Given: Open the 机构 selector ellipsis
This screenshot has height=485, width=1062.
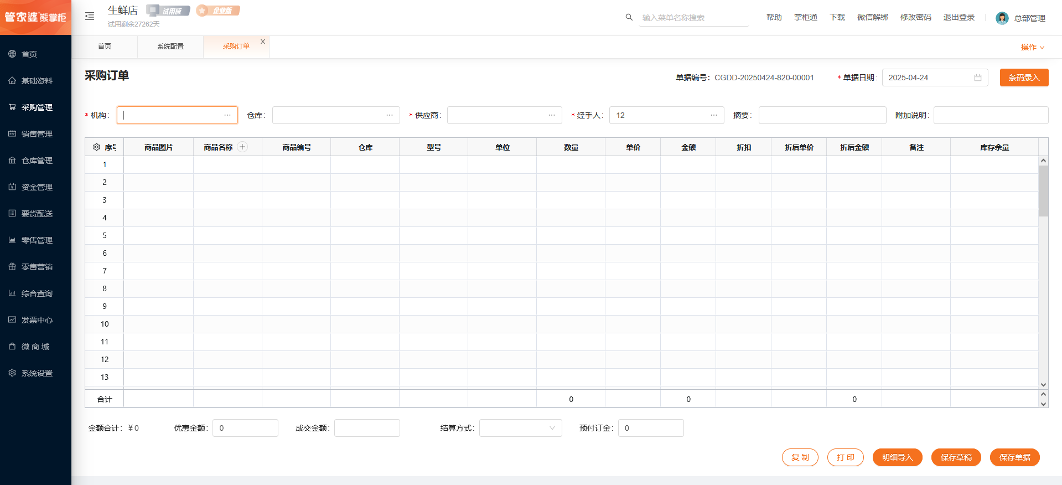Looking at the screenshot, I should pyautogui.click(x=227, y=115).
